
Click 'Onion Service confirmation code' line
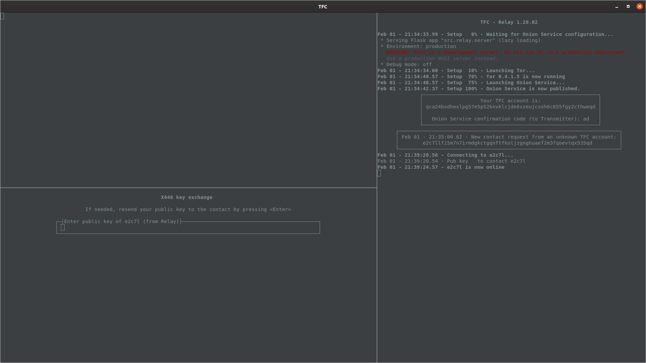(x=510, y=119)
